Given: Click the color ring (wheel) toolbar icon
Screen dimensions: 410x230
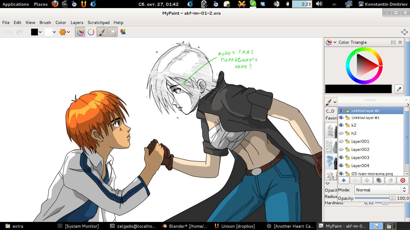Looking at the screenshot, I should 91,32.
